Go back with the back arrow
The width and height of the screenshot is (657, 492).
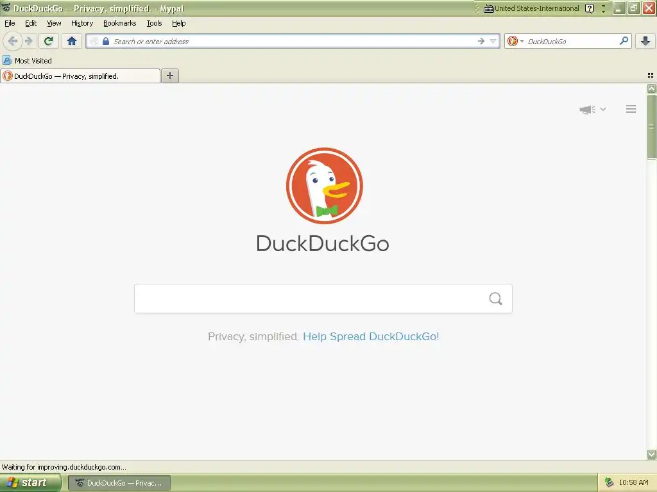pyautogui.click(x=12, y=41)
